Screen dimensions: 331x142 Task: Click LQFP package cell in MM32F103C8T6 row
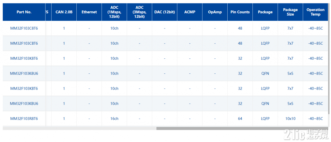click(265, 28)
